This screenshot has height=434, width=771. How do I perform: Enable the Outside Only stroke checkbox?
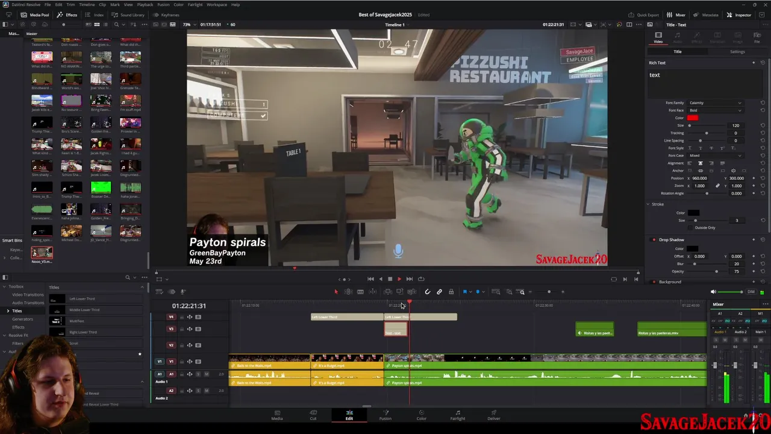pos(691,228)
